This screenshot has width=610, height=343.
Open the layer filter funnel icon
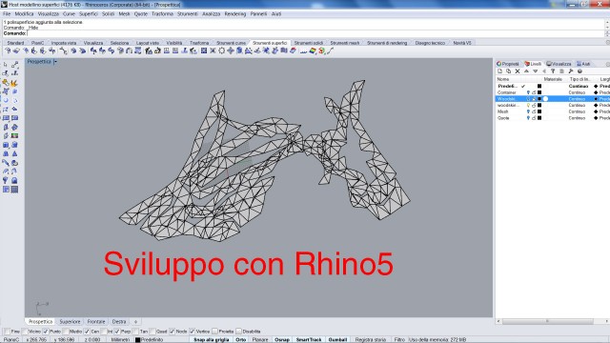tap(553, 71)
